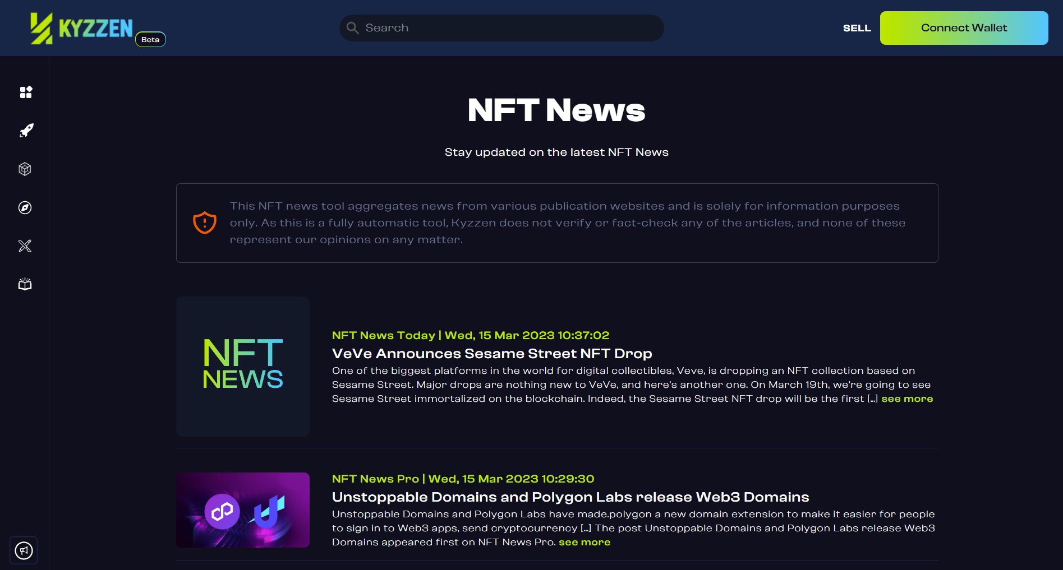1063x570 pixels.
Task: Select the rocket launchpad icon in sidebar
Action: coord(26,131)
